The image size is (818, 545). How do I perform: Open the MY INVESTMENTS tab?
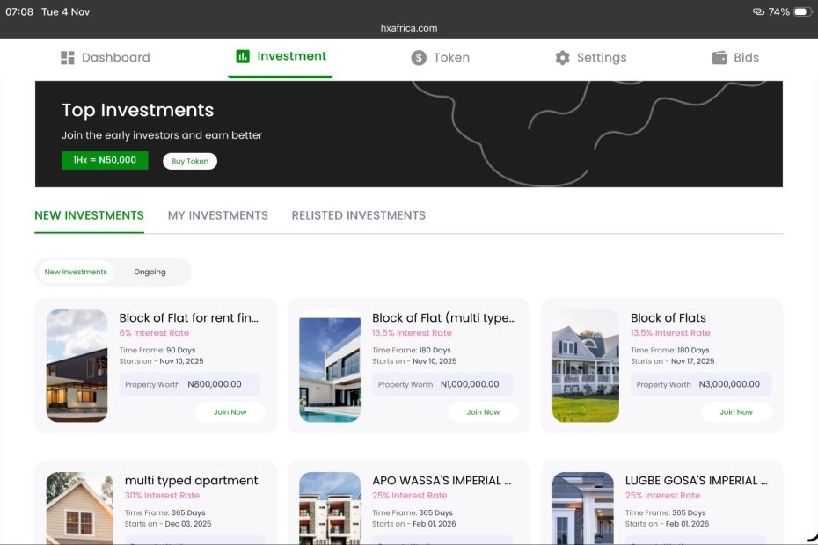217,215
